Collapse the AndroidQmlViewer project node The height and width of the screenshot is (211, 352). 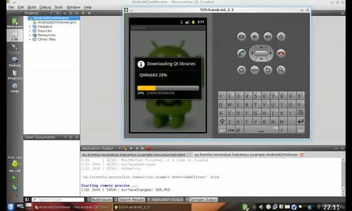[x=26, y=18]
